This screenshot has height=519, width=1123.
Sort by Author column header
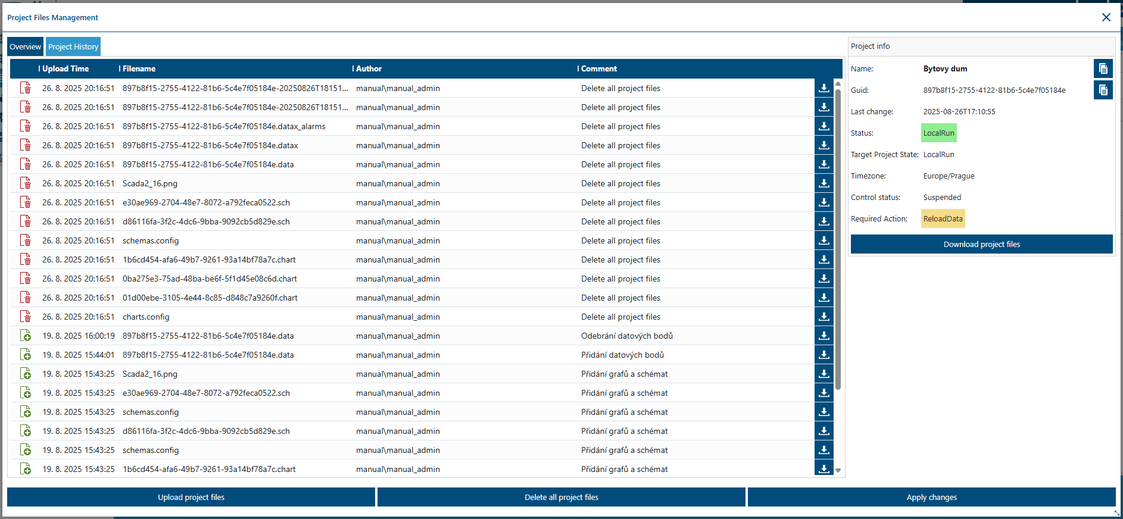pyautogui.click(x=369, y=68)
